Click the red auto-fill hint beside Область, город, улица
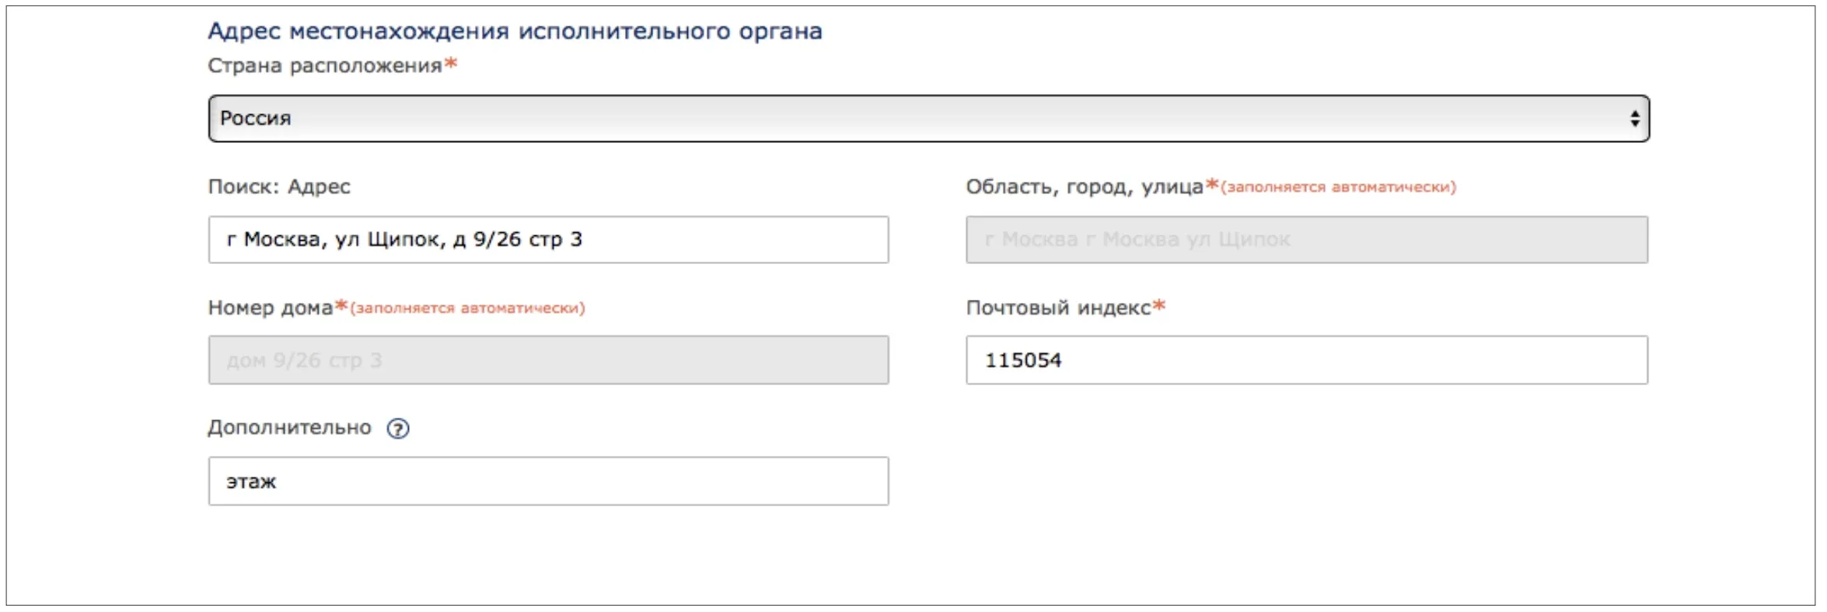Screen dimensions: 1827x612 click(x=1338, y=188)
